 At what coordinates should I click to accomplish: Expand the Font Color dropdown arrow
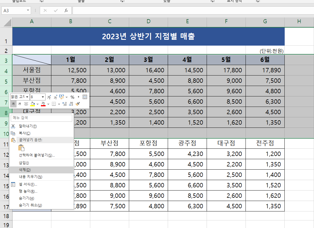(x=48, y=104)
